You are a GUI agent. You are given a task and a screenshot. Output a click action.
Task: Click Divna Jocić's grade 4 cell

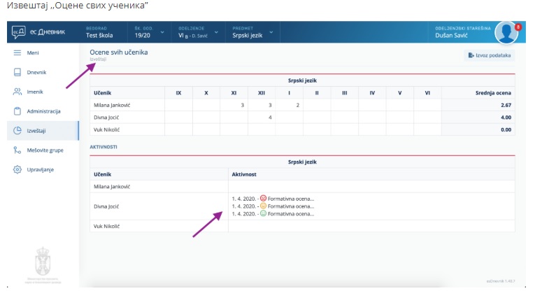pos(269,117)
